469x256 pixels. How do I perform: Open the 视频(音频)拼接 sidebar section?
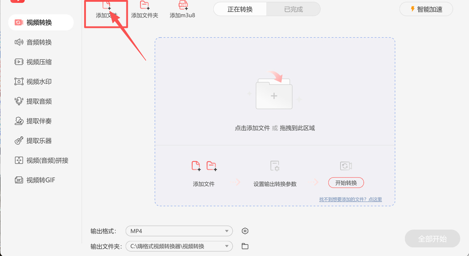pyautogui.click(x=42, y=160)
